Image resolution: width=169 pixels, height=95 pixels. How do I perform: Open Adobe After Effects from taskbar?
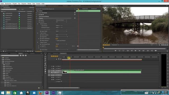pyautogui.click(x=53, y=93)
